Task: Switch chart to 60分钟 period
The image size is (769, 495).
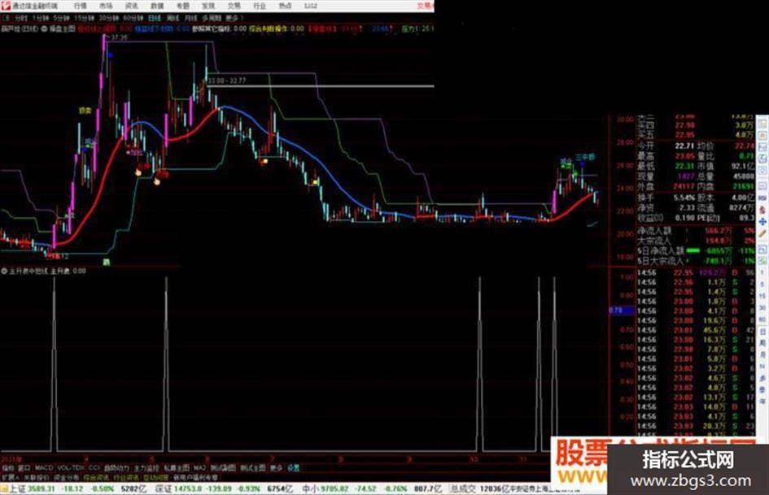Action: tap(133, 18)
